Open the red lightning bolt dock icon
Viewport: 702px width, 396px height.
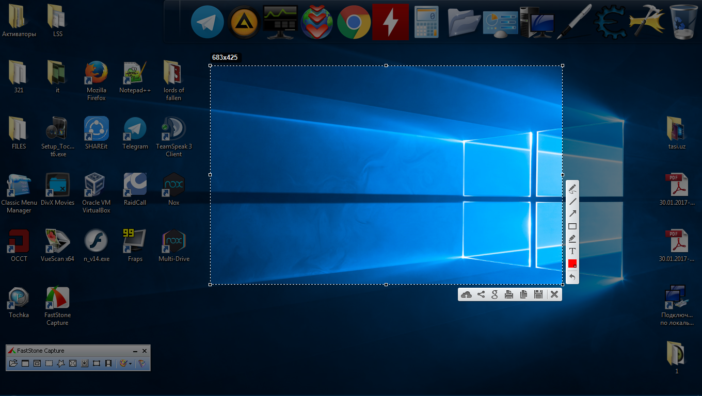[390, 22]
